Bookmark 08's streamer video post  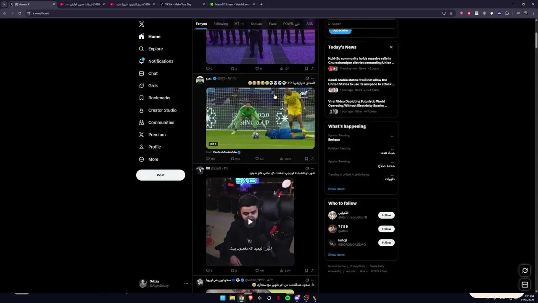pyautogui.click(x=306, y=271)
